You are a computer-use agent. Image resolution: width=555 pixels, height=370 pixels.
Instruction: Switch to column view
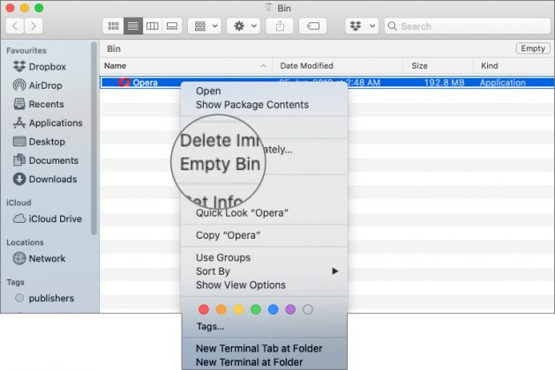click(x=153, y=26)
